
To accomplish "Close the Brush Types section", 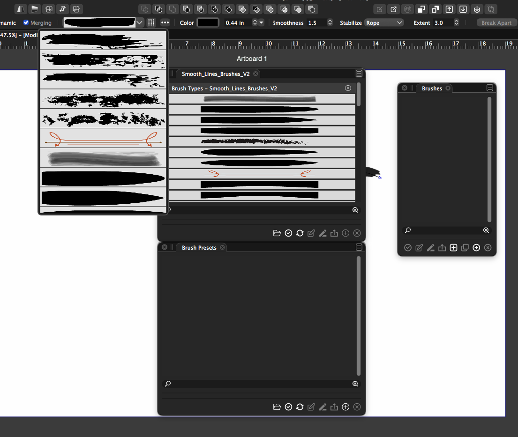I will click(348, 88).
